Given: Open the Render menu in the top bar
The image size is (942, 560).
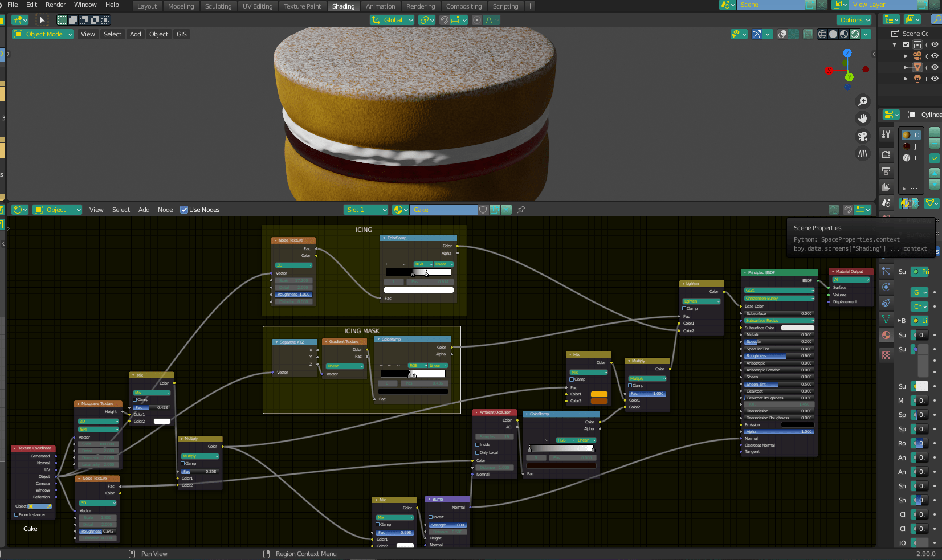Looking at the screenshot, I should [x=55, y=5].
